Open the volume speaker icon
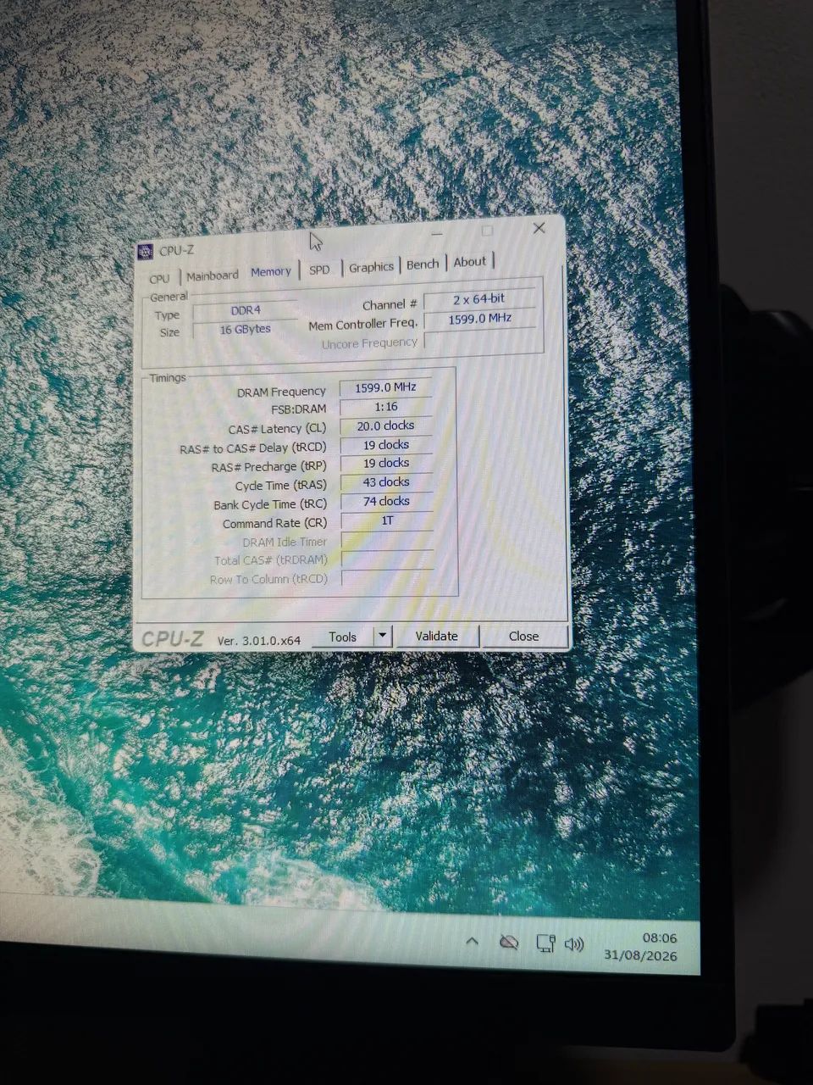This screenshot has height=1085, width=813. [x=574, y=944]
